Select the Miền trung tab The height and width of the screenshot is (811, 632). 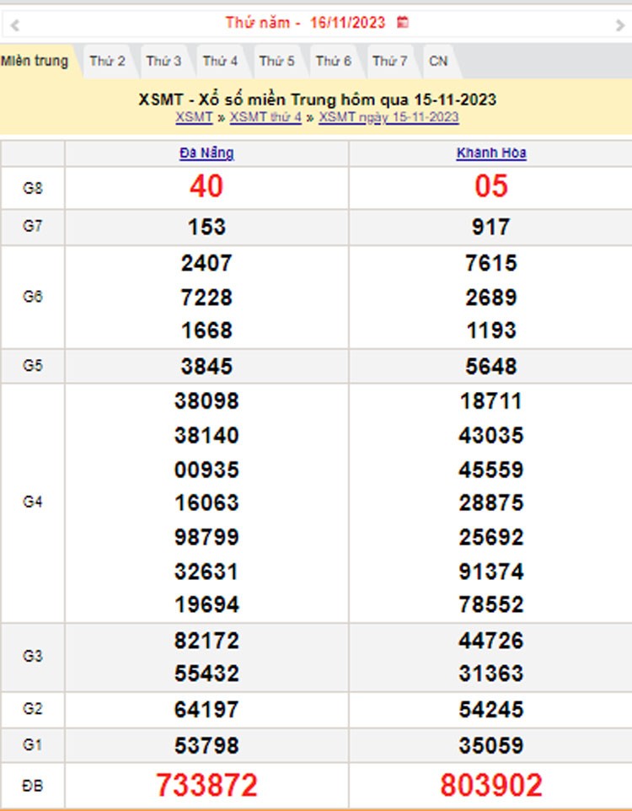(x=35, y=61)
